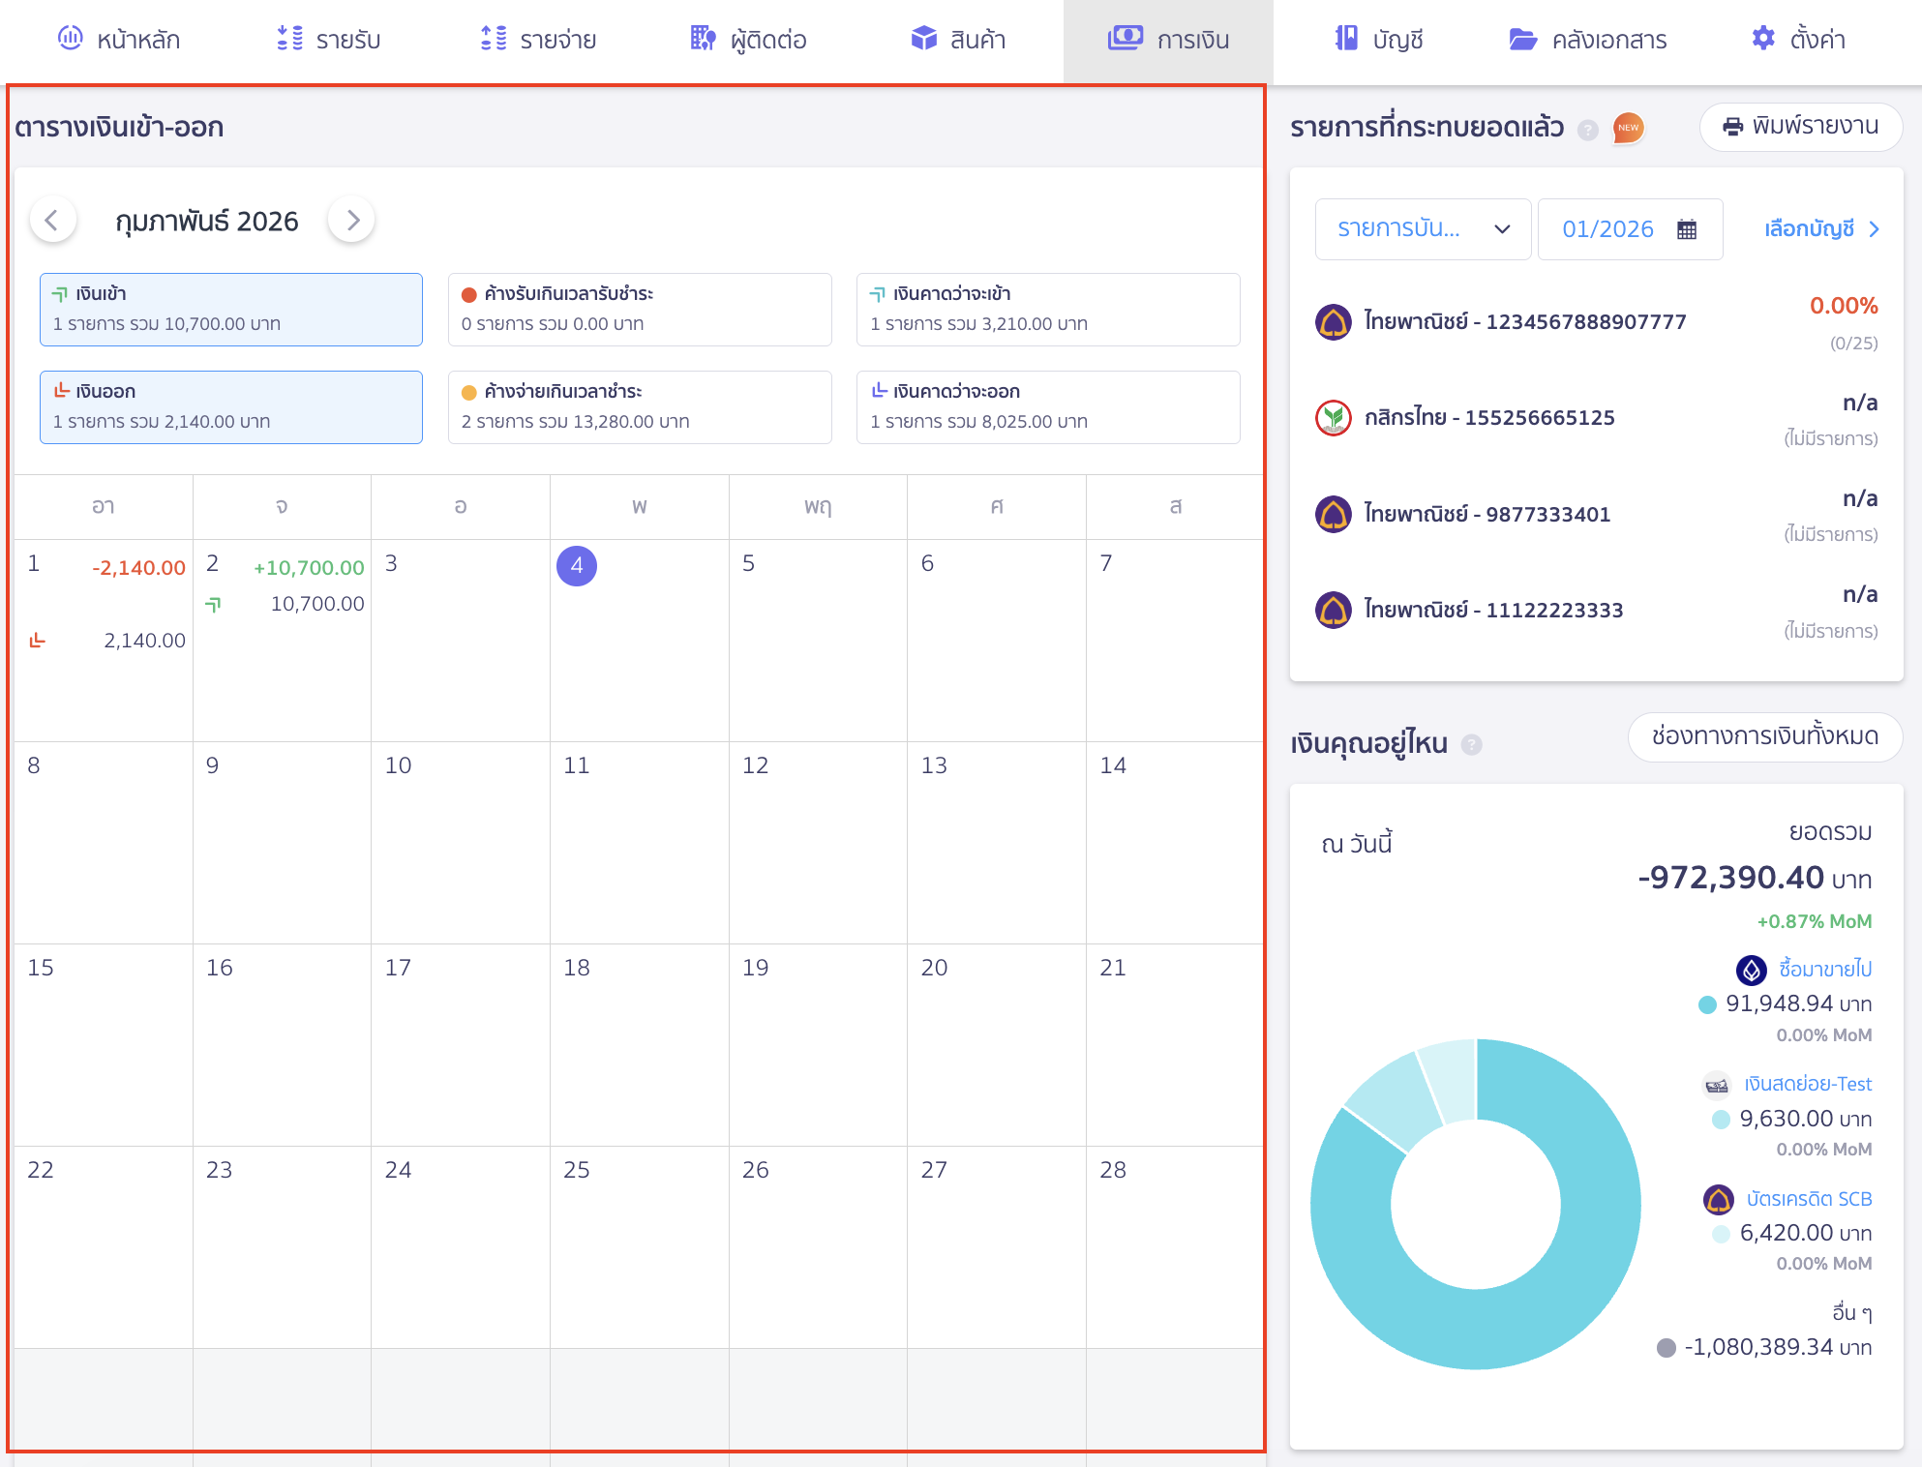1922x1467 pixels.
Task: Go to previous month with left chevron
Action: [52, 221]
